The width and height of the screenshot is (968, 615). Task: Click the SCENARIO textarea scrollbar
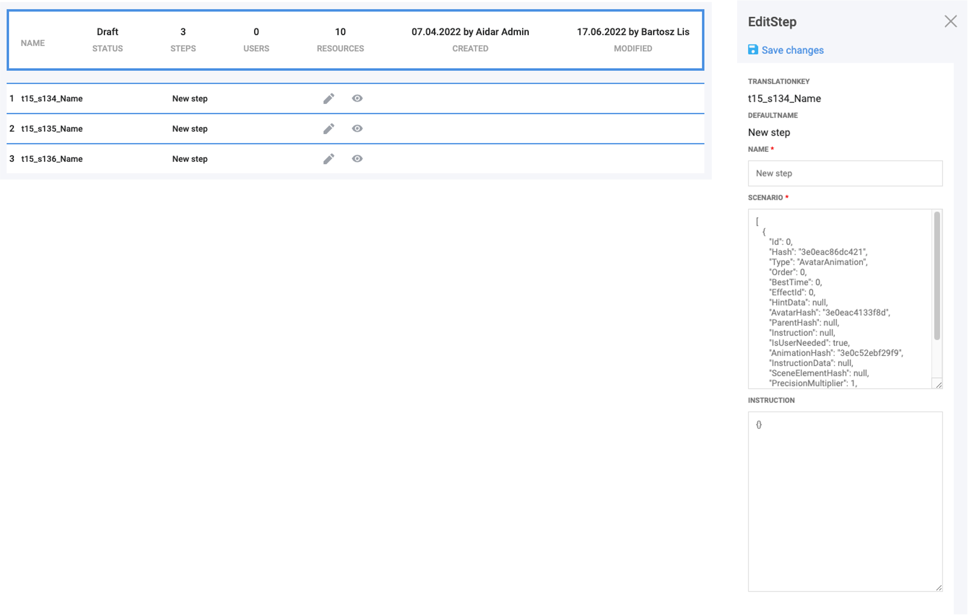coord(937,276)
